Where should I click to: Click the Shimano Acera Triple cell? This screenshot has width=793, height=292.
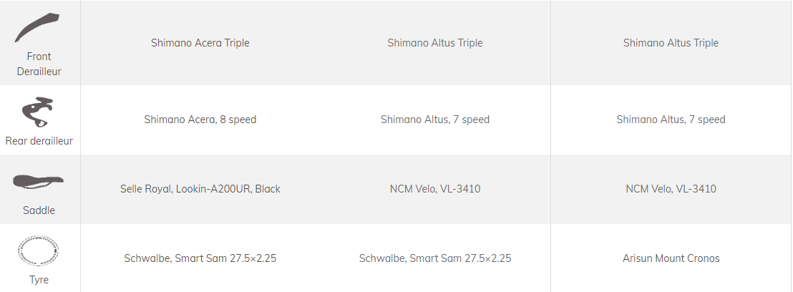click(x=200, y=43)
